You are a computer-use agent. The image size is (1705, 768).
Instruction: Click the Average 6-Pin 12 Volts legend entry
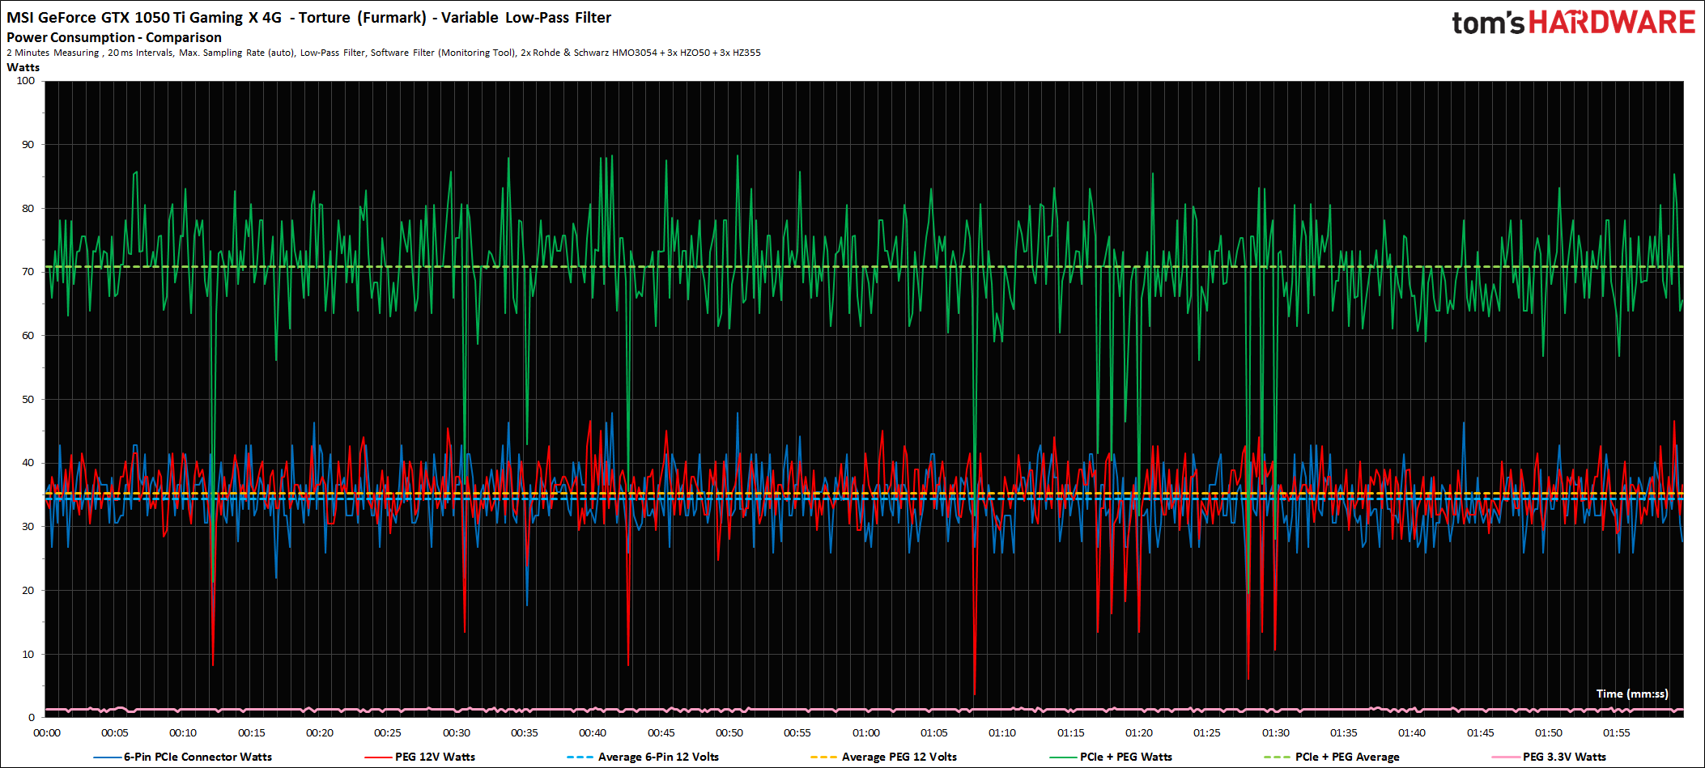coord(657,757)
